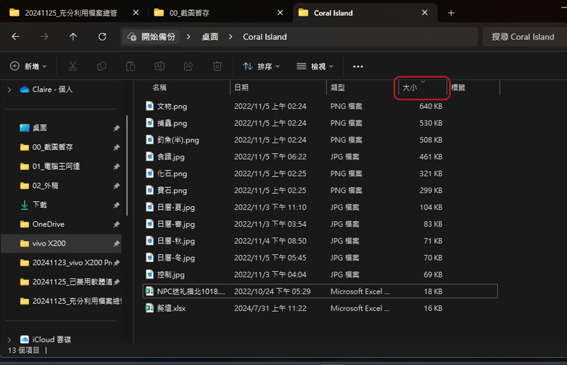
Task: Click the 搜尋 Coral Island search box
Action: (523, 37)
